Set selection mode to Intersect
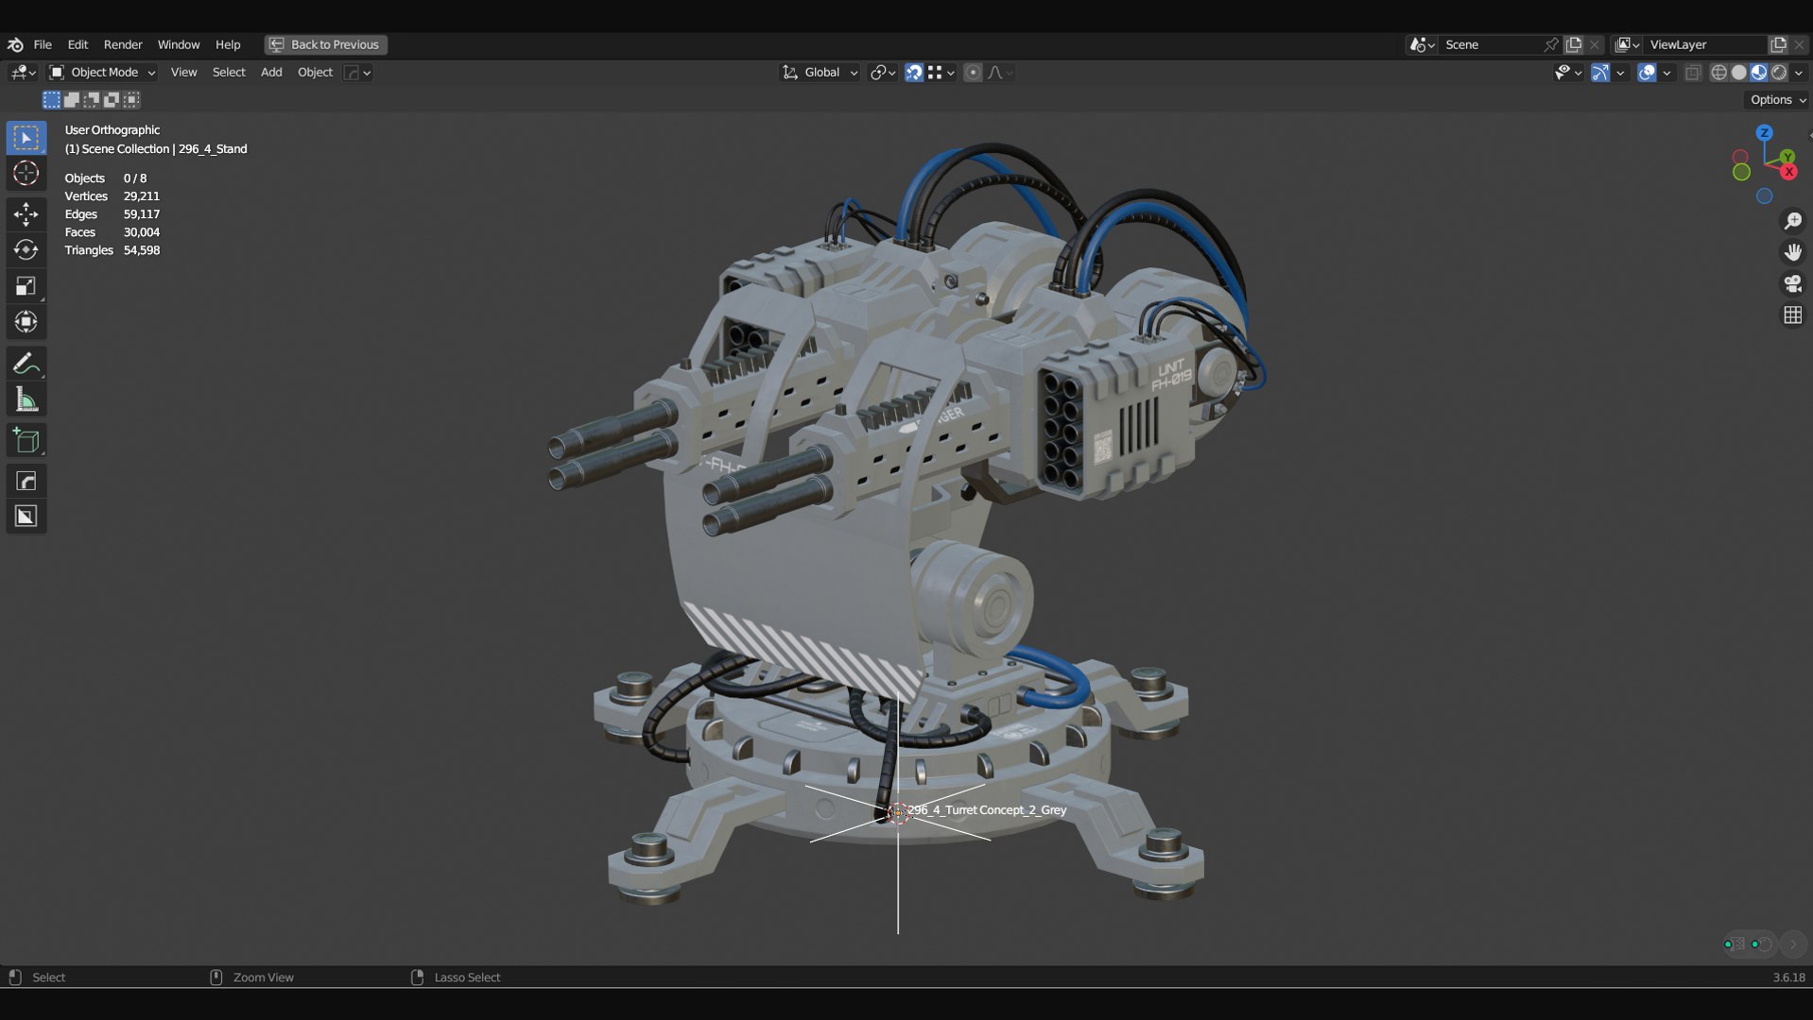 click(131, 99)
